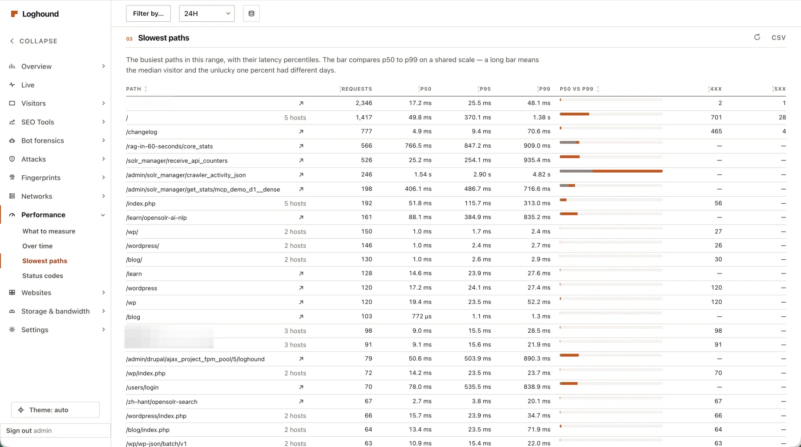Click the Settings gear icon in sidebar

coord(12,330)
